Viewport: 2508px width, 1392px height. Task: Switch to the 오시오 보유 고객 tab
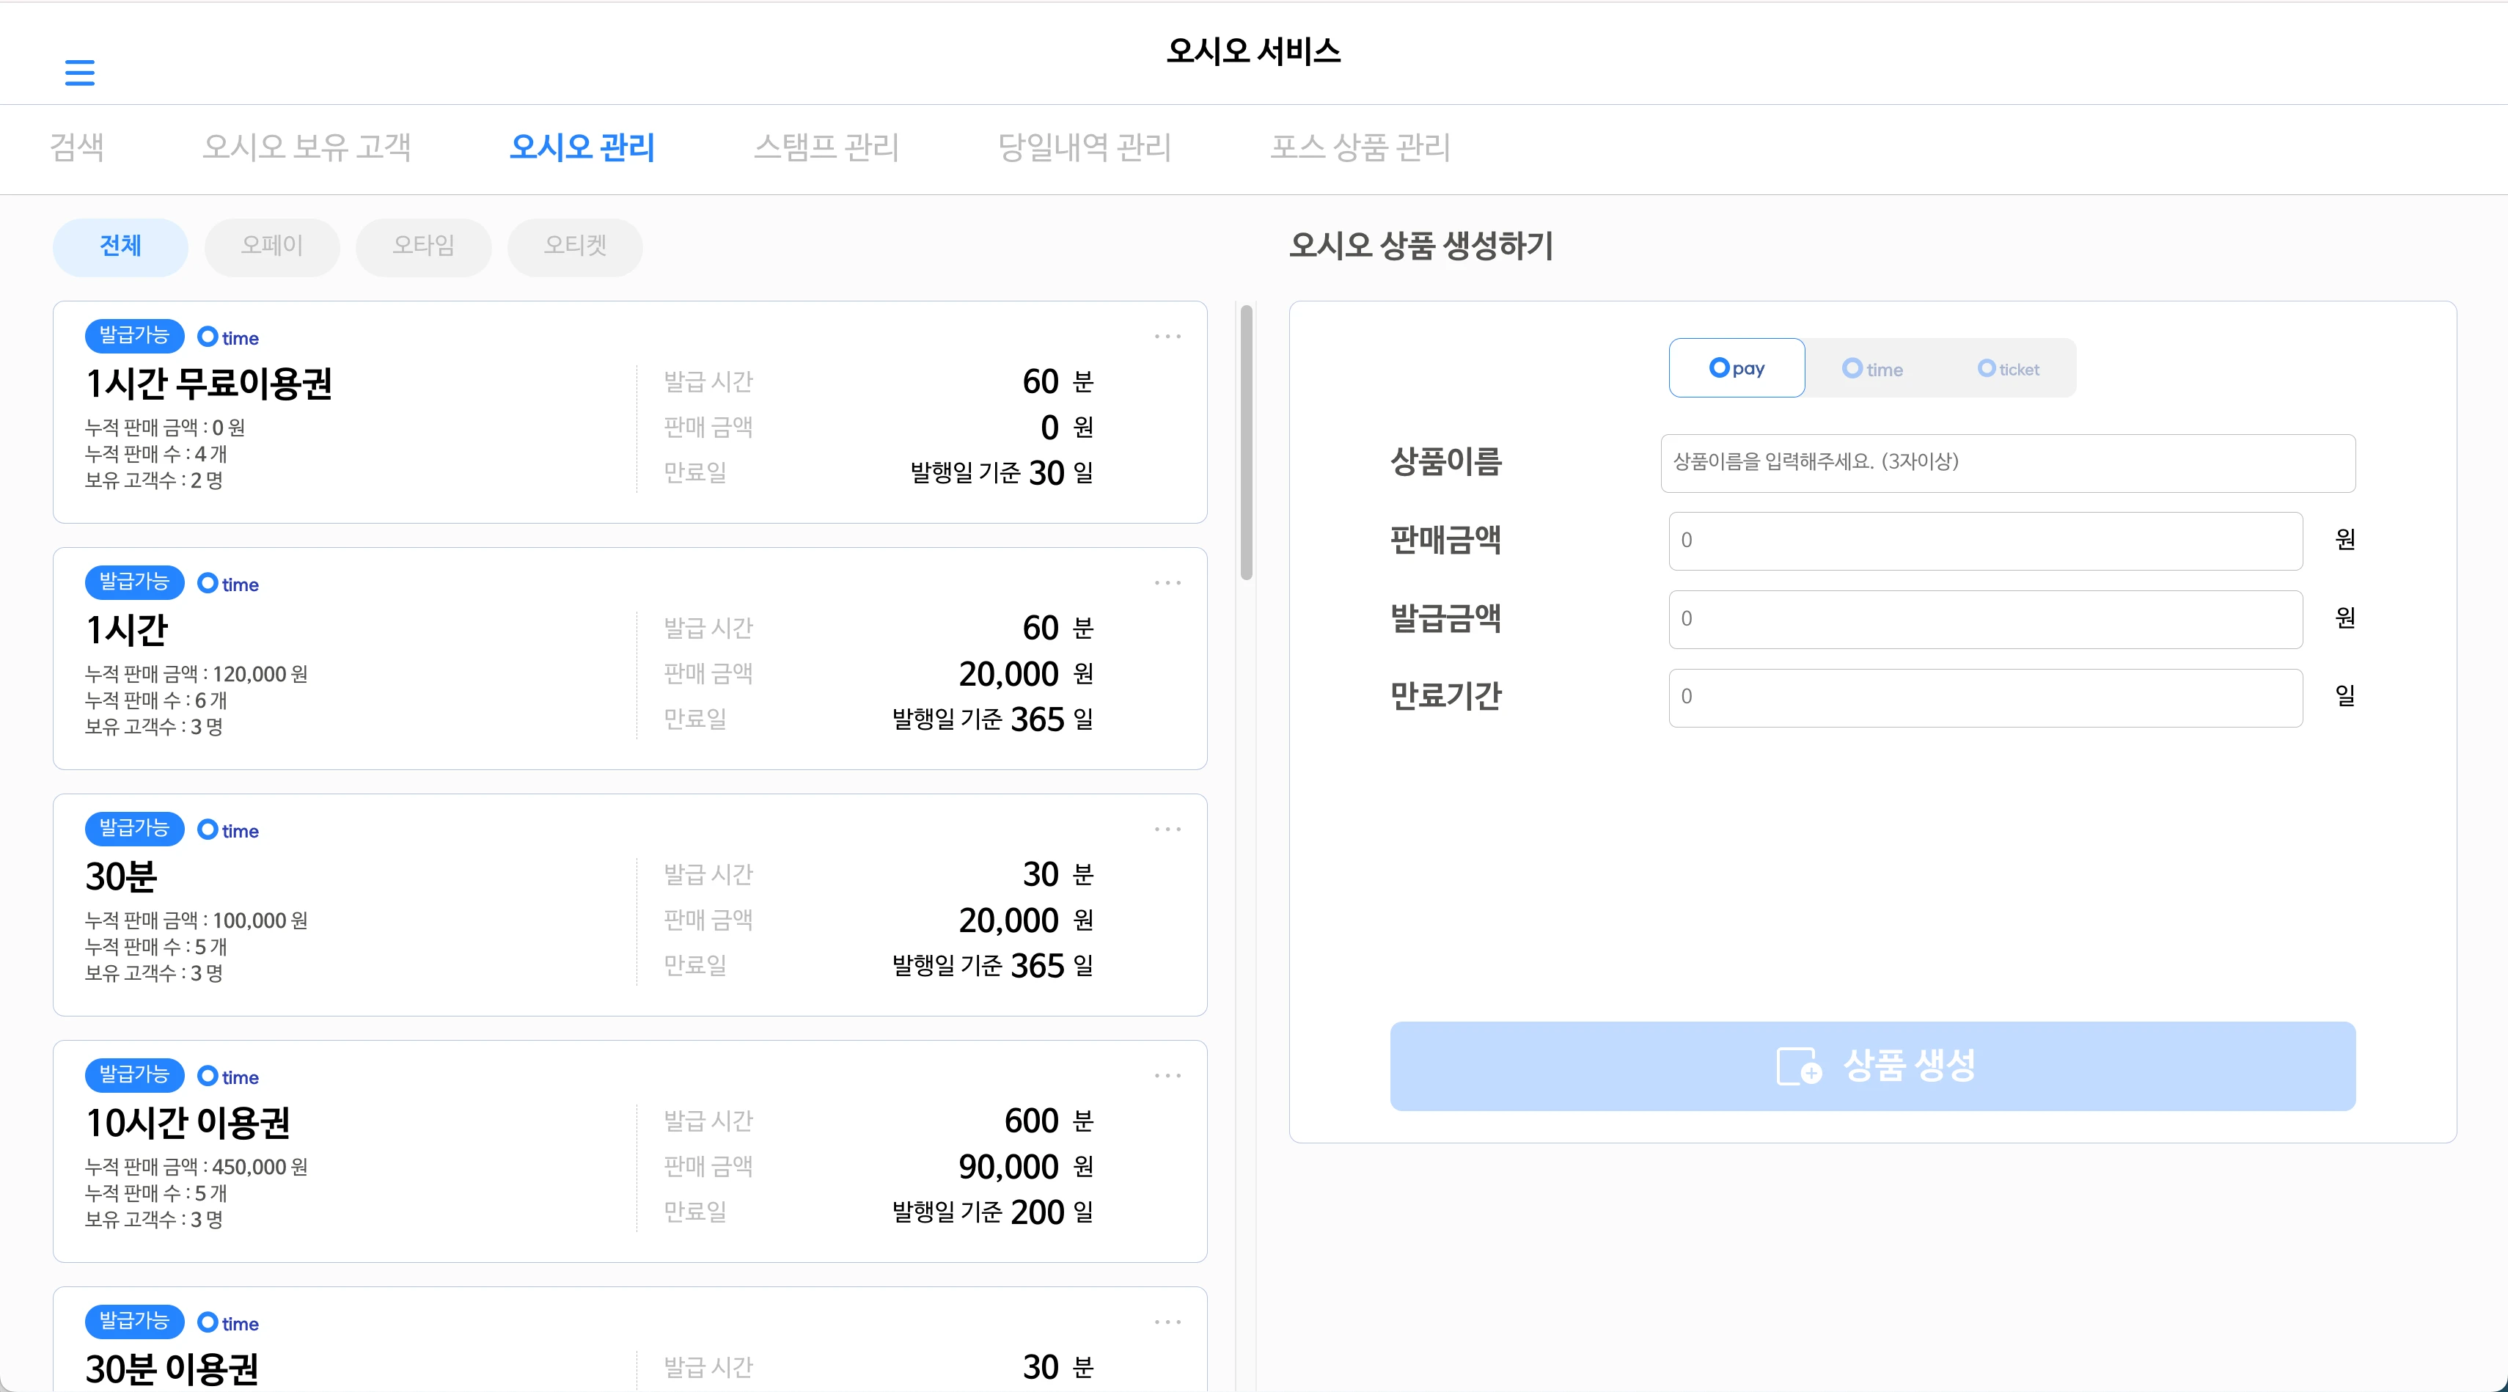307,147
